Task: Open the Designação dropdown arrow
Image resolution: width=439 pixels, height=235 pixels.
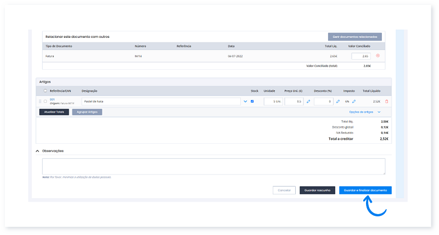Action: (x=245, y=102)
